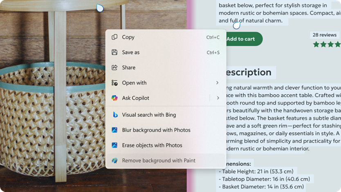Click the Copy icon in context menu
Image resolution: width=341 pixels, height=192 pixels.
(114, 37)
